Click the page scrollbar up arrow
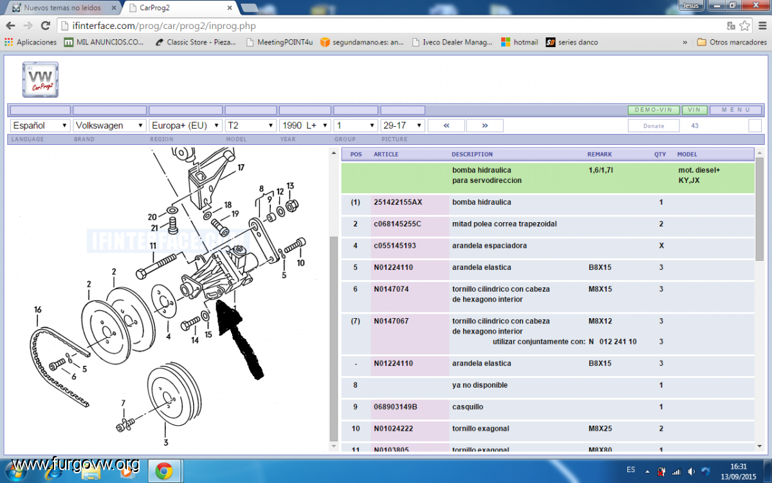Screen dimensions: 772x483 pyautogui.click(x=760, y=154)
